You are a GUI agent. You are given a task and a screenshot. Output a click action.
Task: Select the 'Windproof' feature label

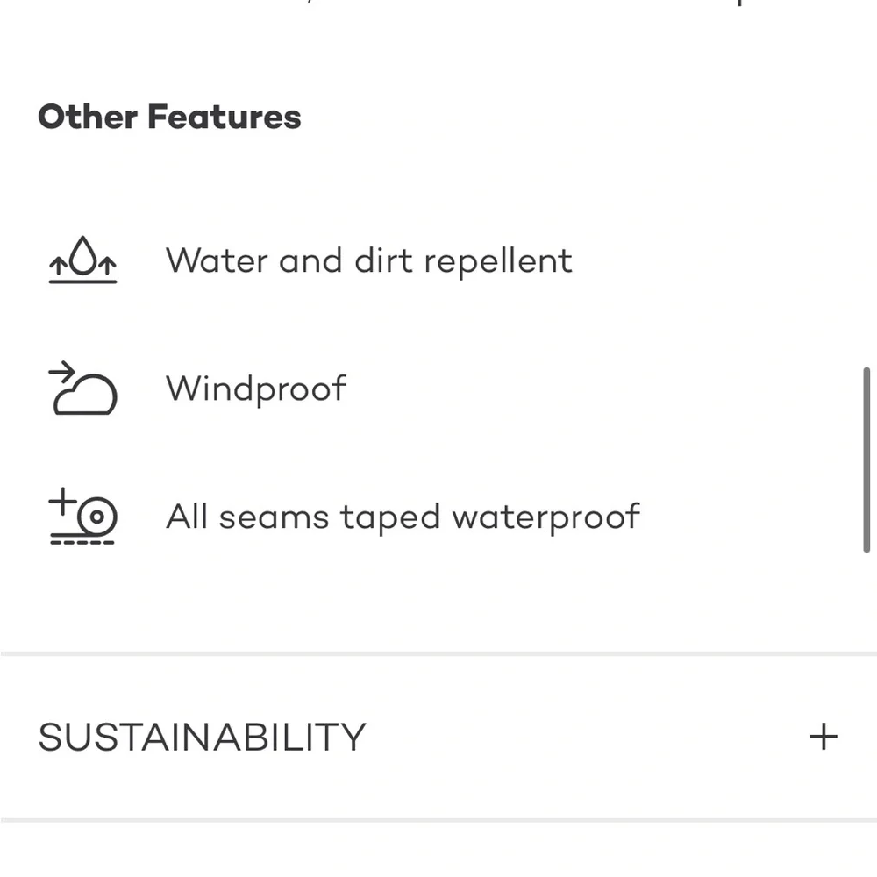click(256, 389)
